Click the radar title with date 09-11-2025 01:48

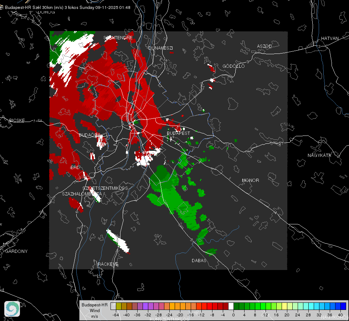tap(68, 7)
